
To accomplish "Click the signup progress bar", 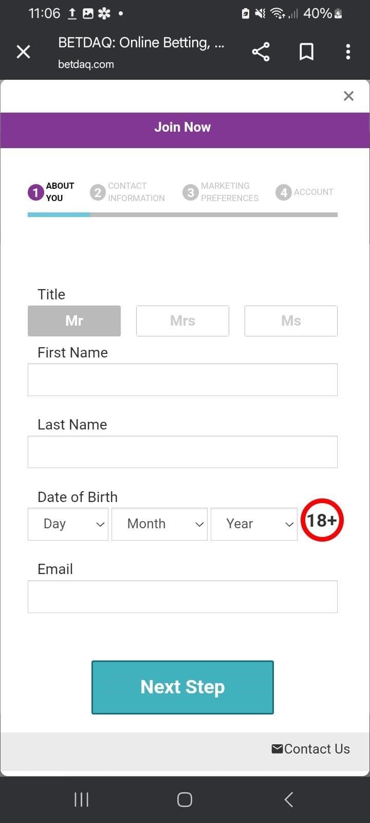I will click(x=182, y=214).
